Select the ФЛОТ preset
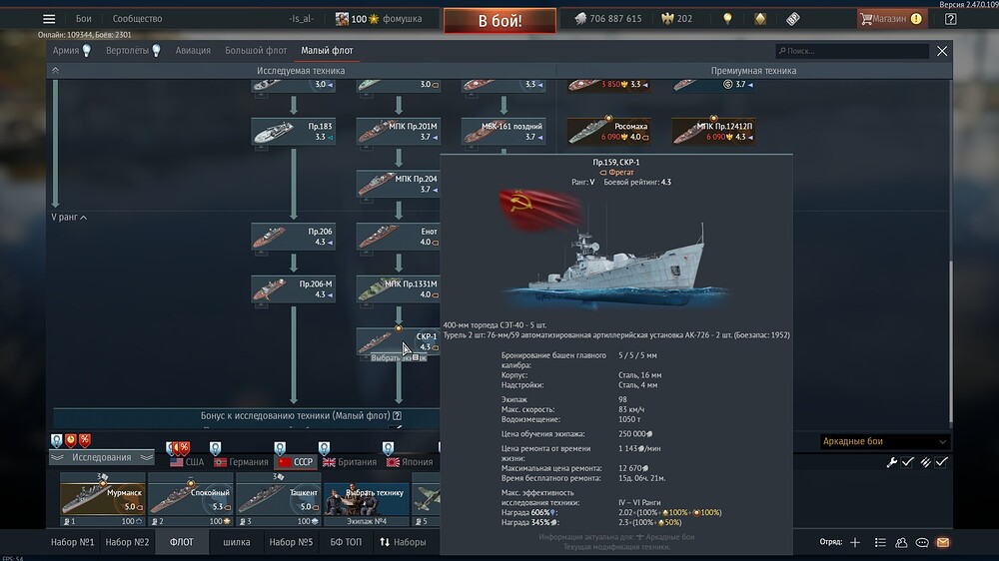This screenshot has height=561, width=999. click(181, 542)
